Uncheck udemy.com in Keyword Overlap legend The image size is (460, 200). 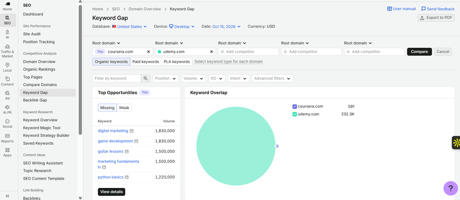295,115
